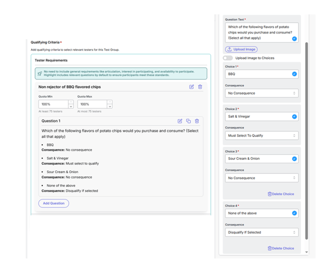This screenshot has width=326, height=274.
Task: Expand the Disqualify If Selected dropdown
Action: pyautogui.click(x=261, y=232)
